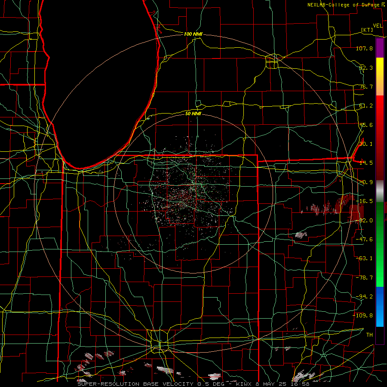The height and width of the screenshot is (387, 387).
Task: Click the VEL legend title
Action: pos(378,26)
